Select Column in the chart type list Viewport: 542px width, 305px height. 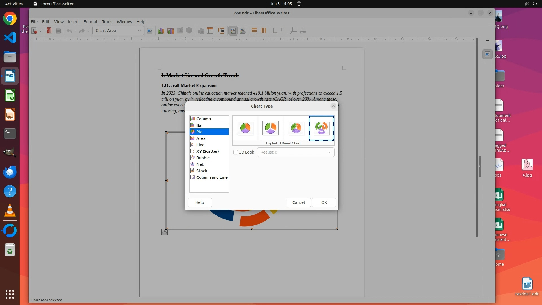tap(204, 119)
